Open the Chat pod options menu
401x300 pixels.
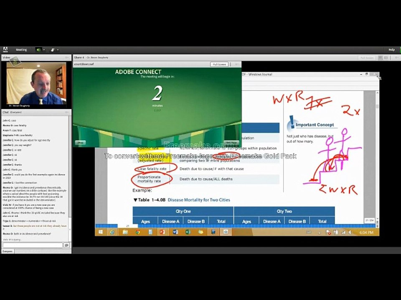tap(67, 112)
